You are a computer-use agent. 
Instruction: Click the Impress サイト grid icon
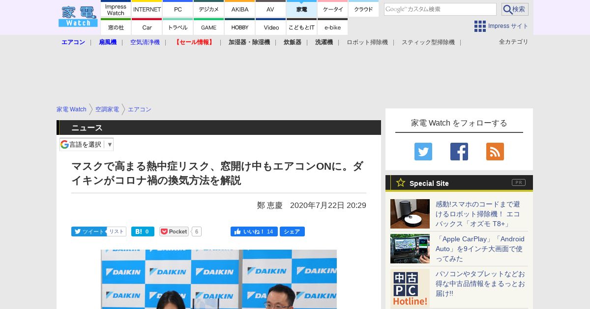480,26
